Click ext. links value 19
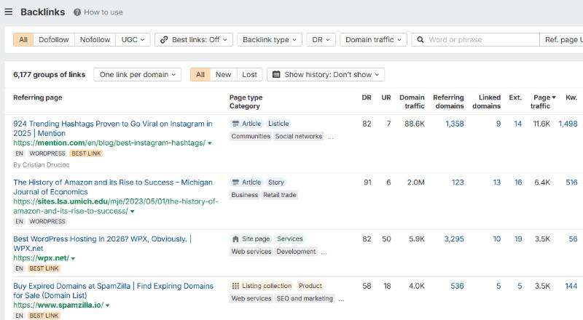Image resolution: width=583 pixels, height=320 pixels. pos(518,239)
